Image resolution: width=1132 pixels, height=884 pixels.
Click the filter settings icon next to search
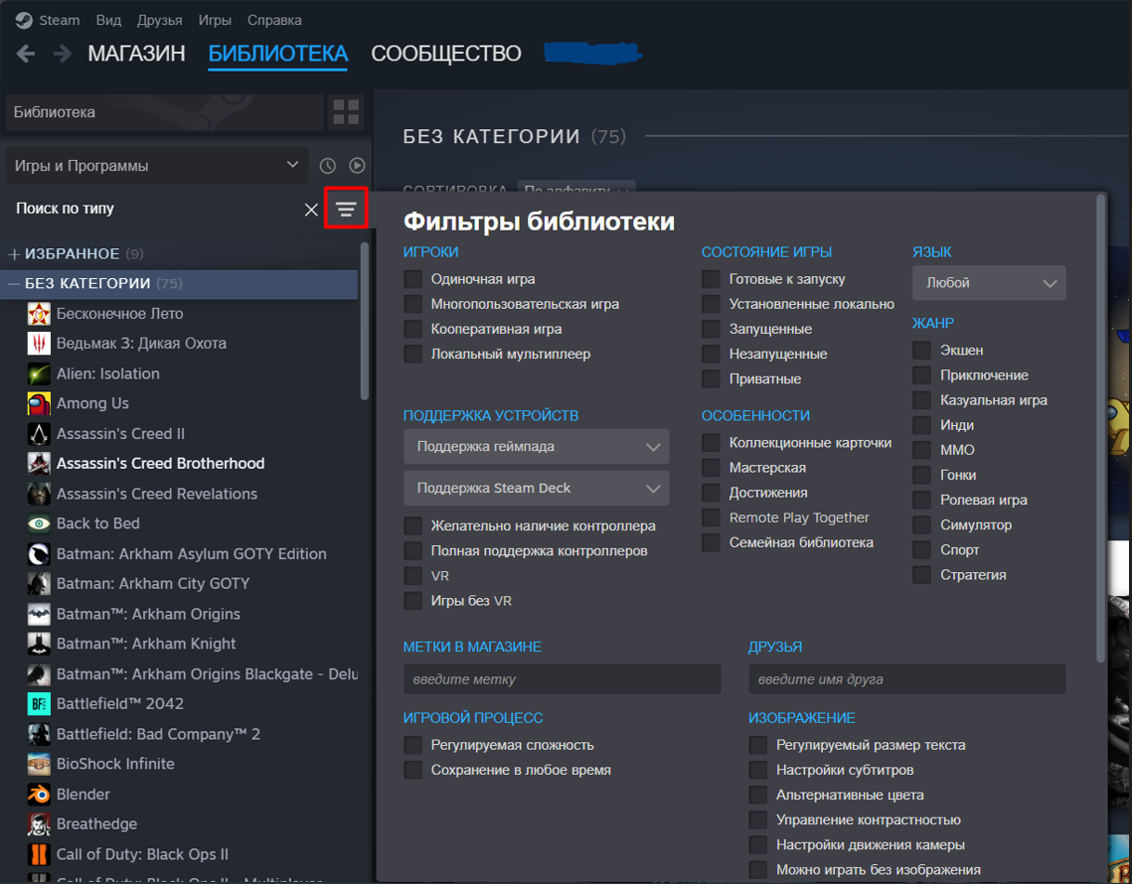pyautogui.click(x=346, y=210)
